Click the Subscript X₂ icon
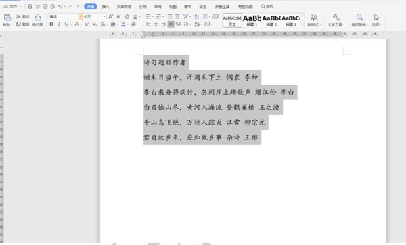This screenshot has height=245, width=406. (95, 24)
